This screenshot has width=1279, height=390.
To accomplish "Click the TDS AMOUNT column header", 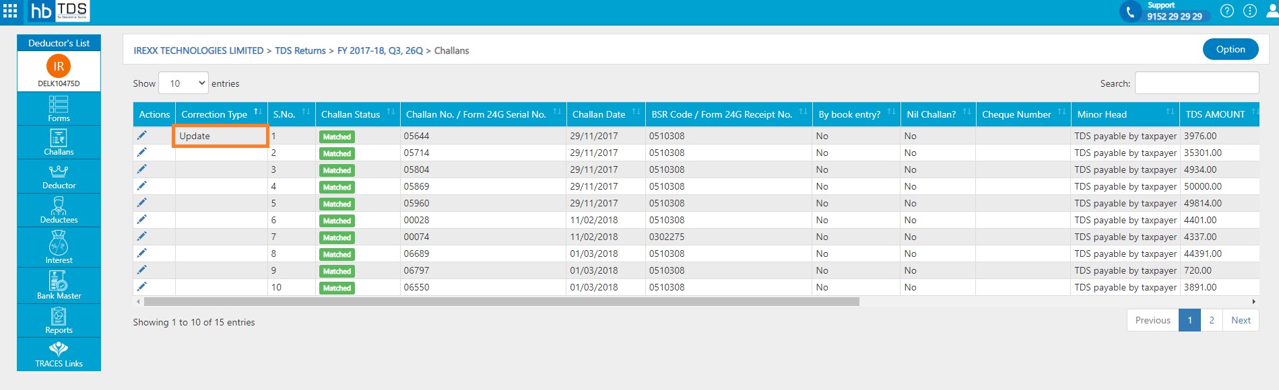I will point(1219,114).
